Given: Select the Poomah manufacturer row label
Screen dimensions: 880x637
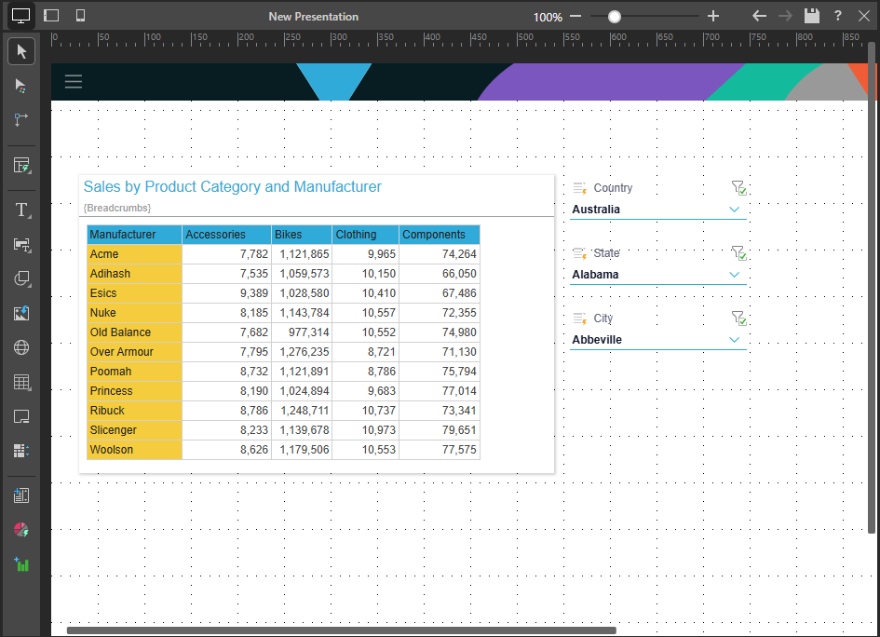Looking at the screenshot, I should pos(135,372).
